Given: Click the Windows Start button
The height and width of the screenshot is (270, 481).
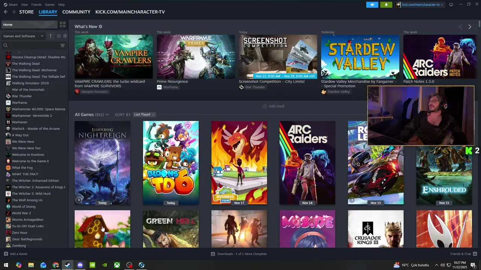Looking at the screenshot, I should 6,265.
